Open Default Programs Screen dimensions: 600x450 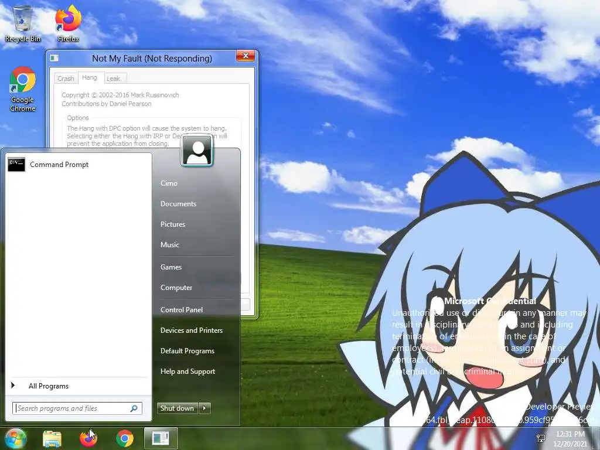(x=187, y=351)
